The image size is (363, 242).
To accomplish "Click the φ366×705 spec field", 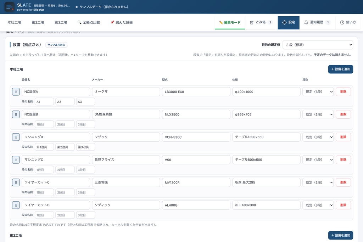I will [x=266, y=114].
